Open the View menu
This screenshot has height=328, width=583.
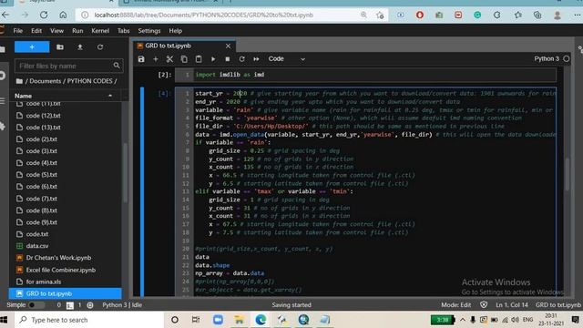[x=56, y=31]
